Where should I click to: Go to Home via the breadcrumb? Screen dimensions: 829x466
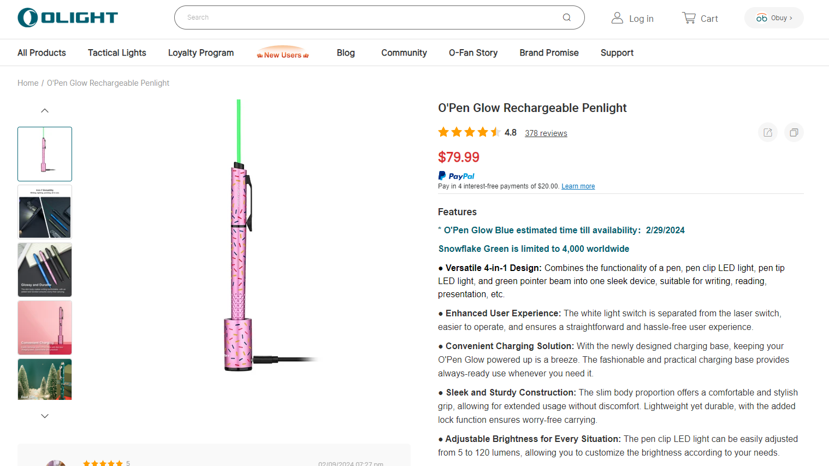(x=28, y=82)
